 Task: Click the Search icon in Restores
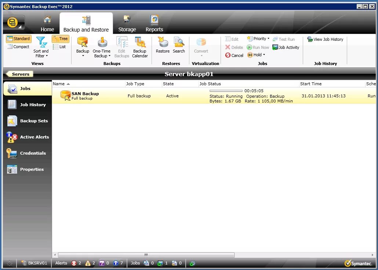[x=179, y=42]
